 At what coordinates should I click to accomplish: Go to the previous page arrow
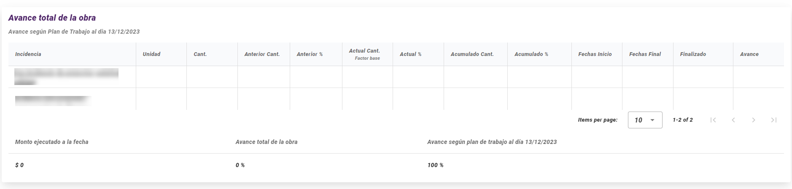733,120
